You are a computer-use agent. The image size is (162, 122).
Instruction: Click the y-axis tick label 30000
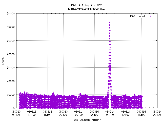point(11,68)
